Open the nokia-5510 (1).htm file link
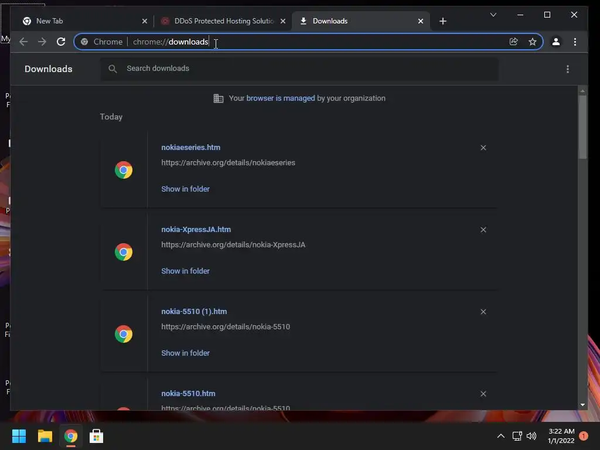This screenshot has width=600, height=450. point(194,312)
